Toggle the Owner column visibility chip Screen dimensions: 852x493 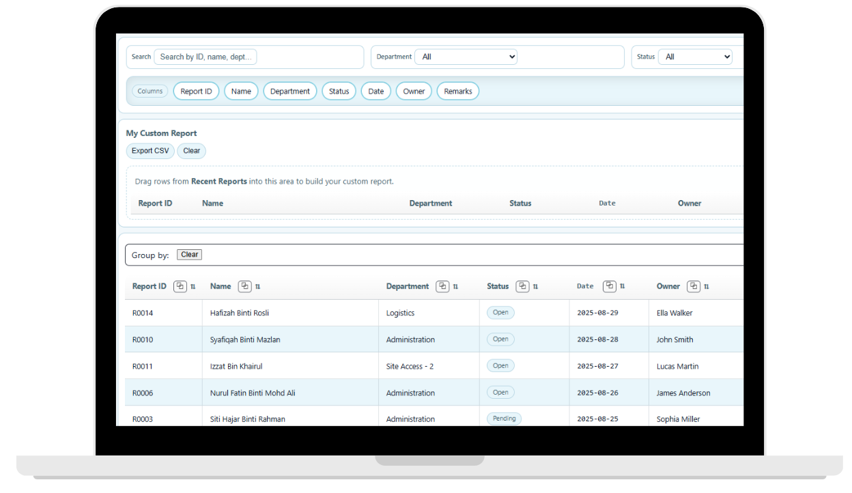click(x=413, y=90)
